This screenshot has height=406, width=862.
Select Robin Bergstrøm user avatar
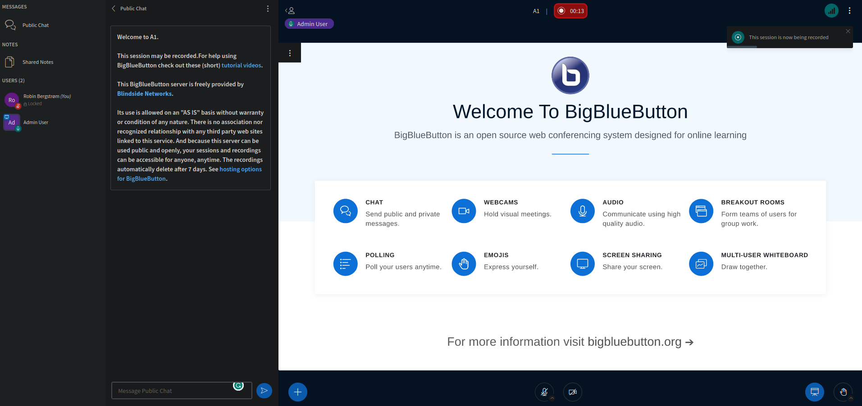tap(12, 100)
